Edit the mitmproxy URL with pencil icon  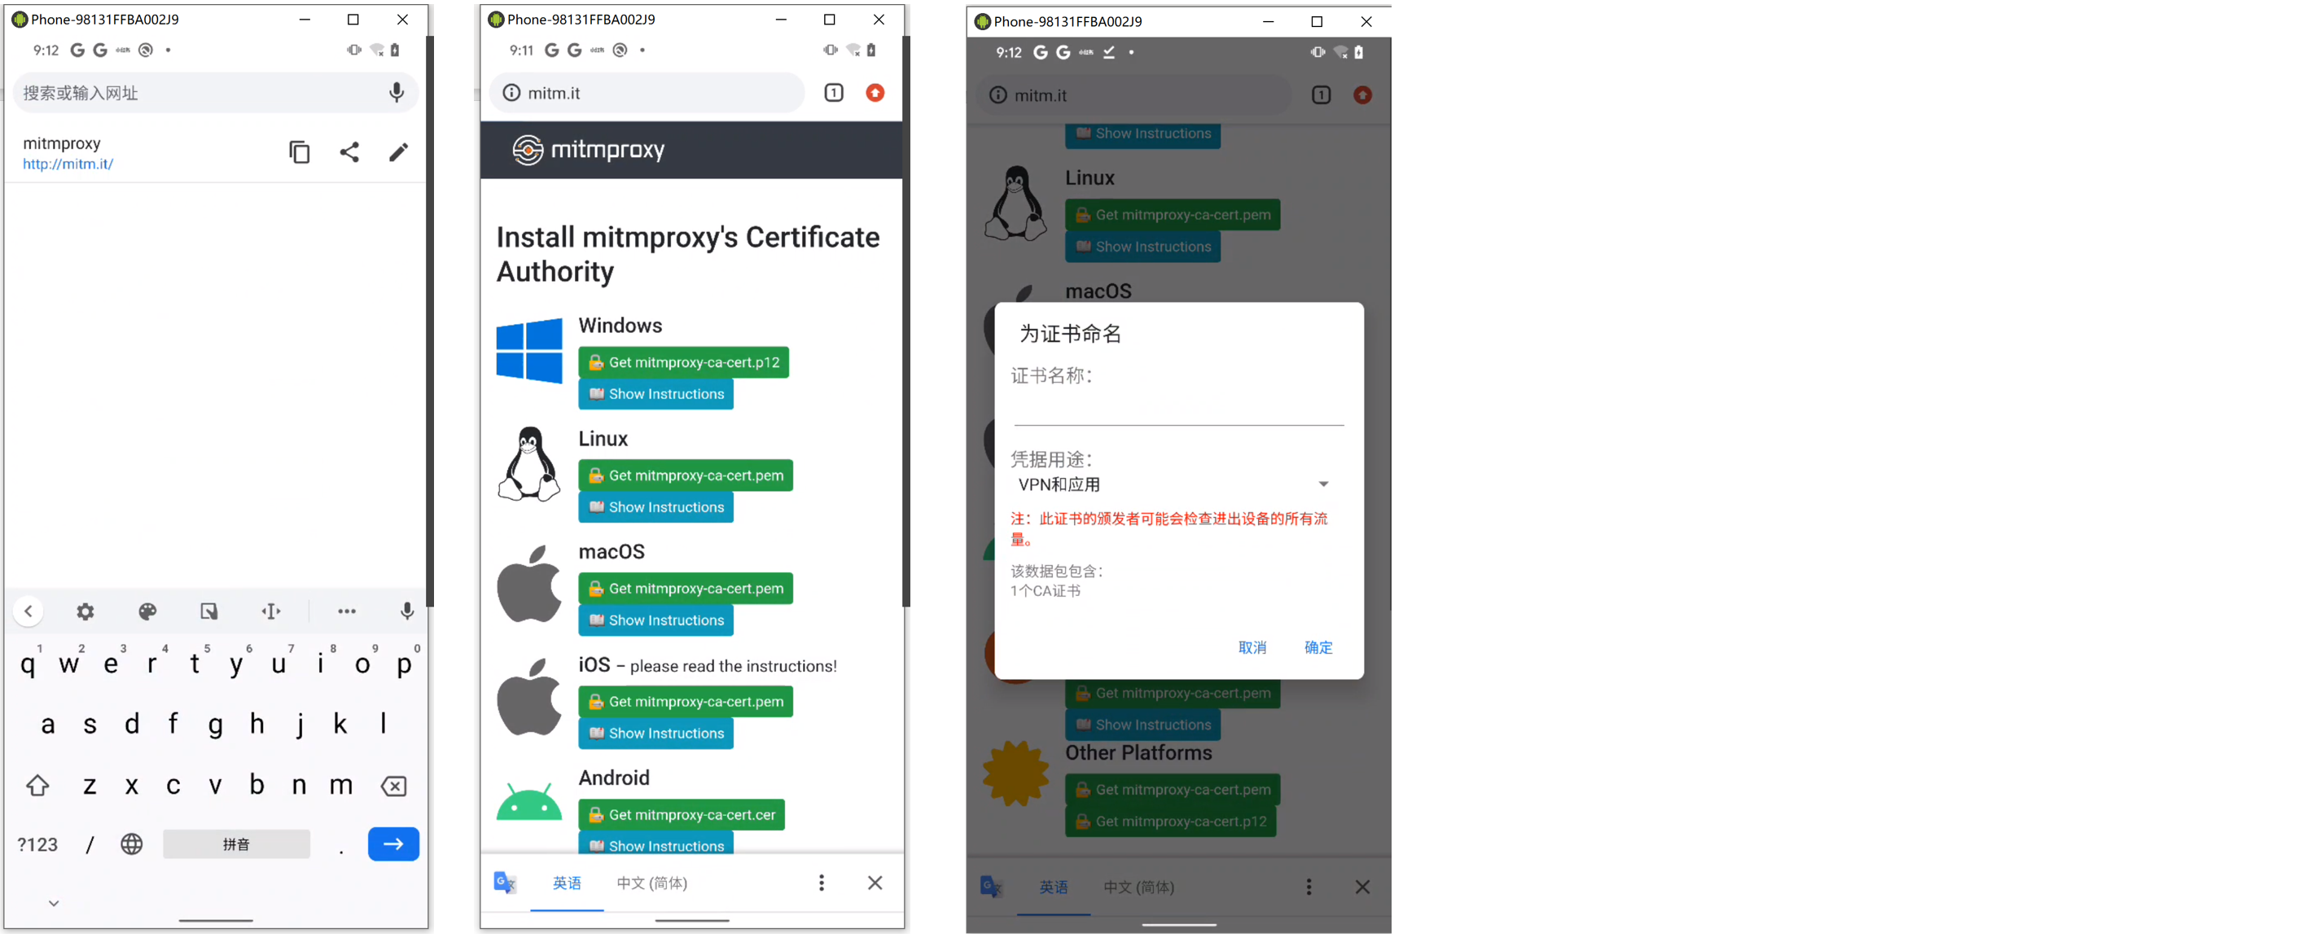pos(398,152)
